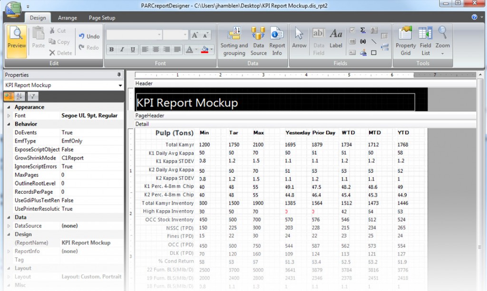Image resolution: width=487 pixels, height=291 pixels.
Task: Toggle underline formatting
Action: click(133, 49)
